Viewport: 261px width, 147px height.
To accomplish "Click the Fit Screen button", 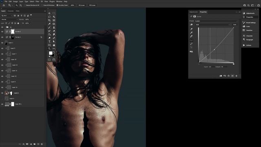I will pyautogui.click(x=82, y=5).
